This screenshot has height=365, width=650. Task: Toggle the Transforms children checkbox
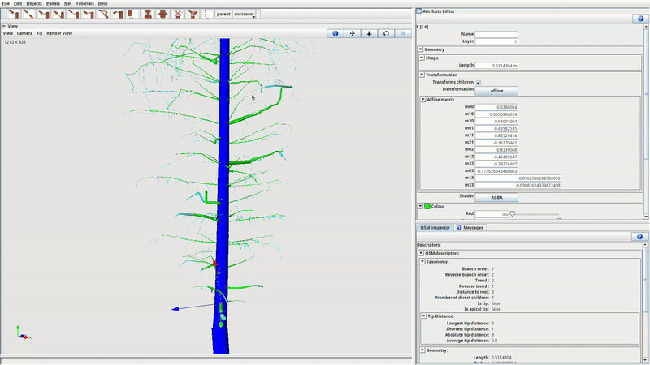(x=479, y=82)
